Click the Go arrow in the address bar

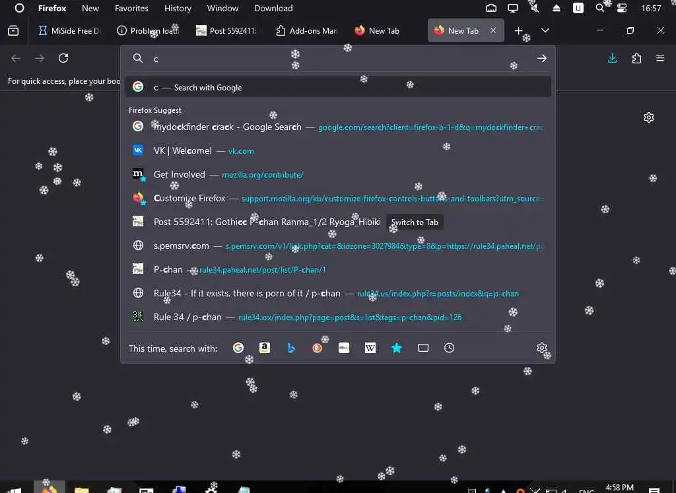point(542,58)
